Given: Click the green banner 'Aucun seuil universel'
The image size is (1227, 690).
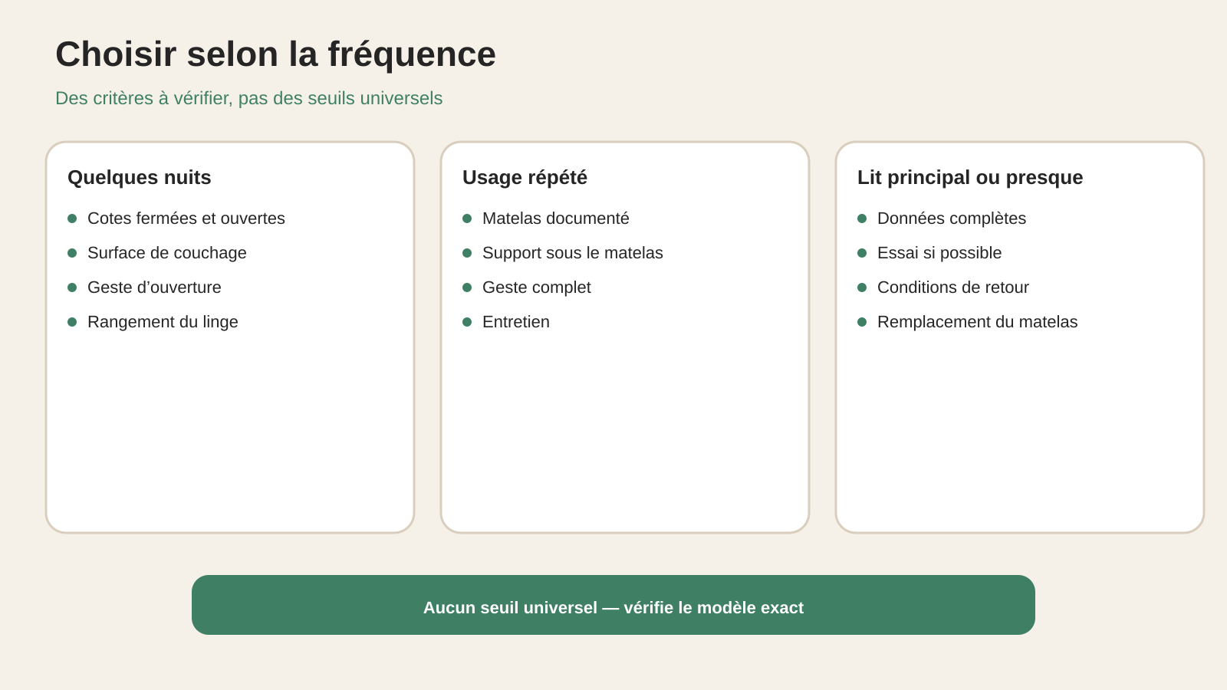Looking at the screenshot, I should pyautogui.click(x=613, y=605).
